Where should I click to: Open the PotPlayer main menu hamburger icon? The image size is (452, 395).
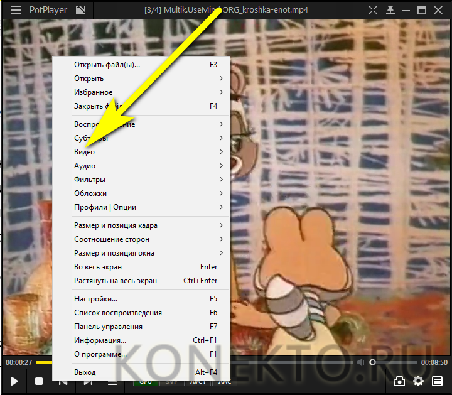coord(16,10)
